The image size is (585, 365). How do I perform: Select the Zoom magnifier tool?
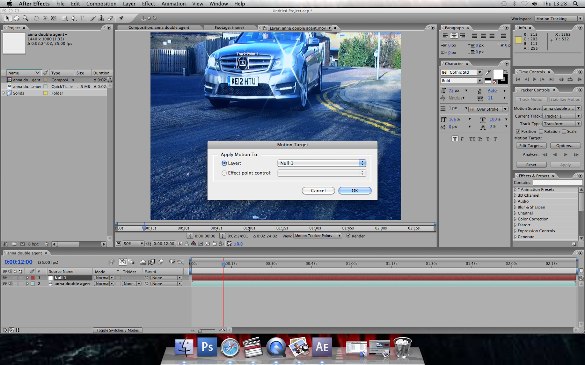[25, 18]
